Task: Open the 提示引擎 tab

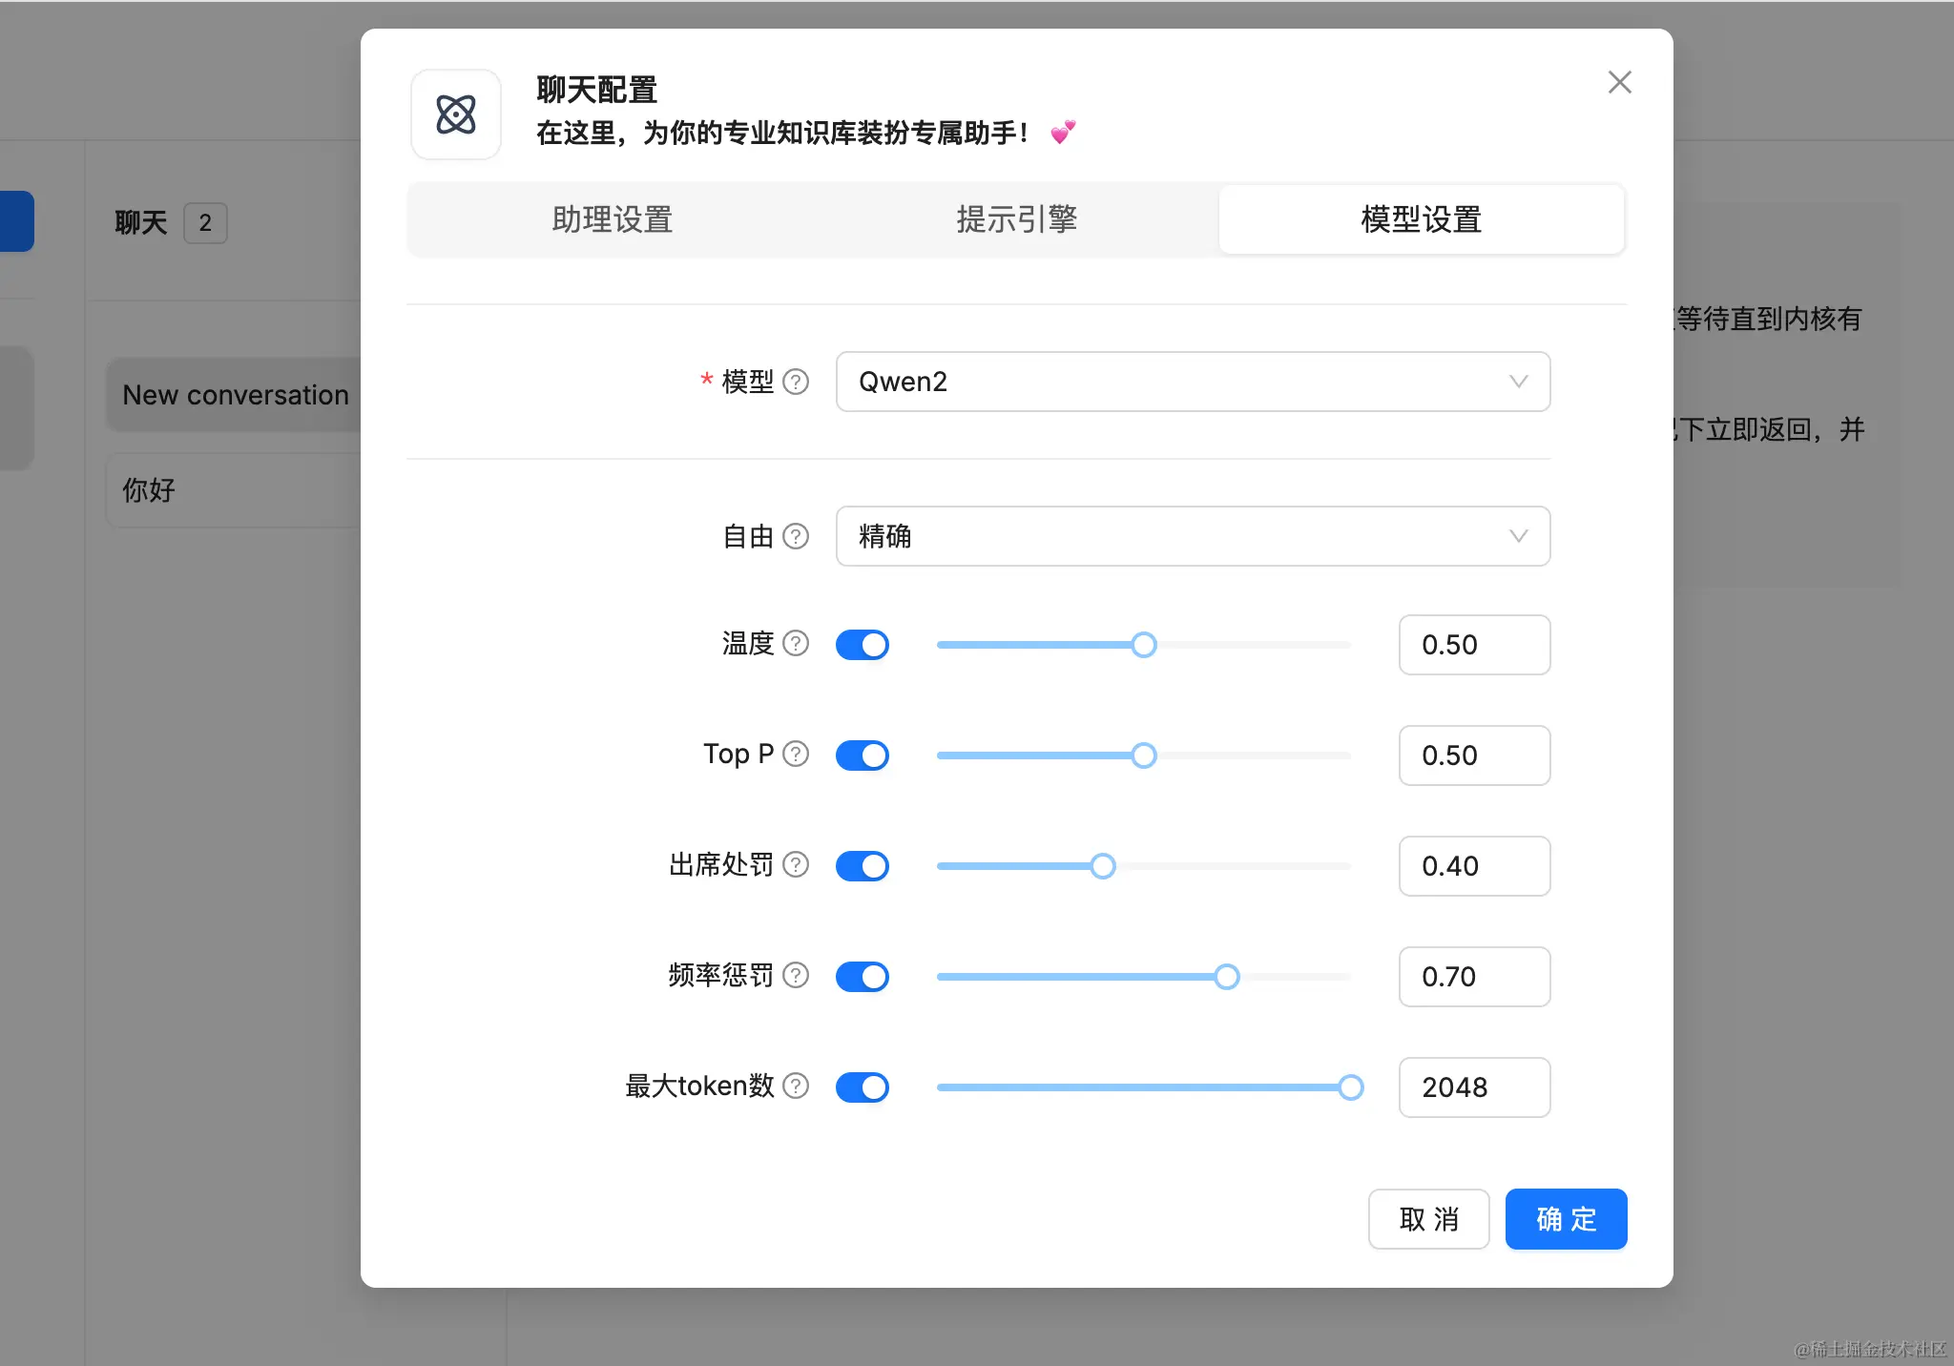Action: (x=1017, y=219)
